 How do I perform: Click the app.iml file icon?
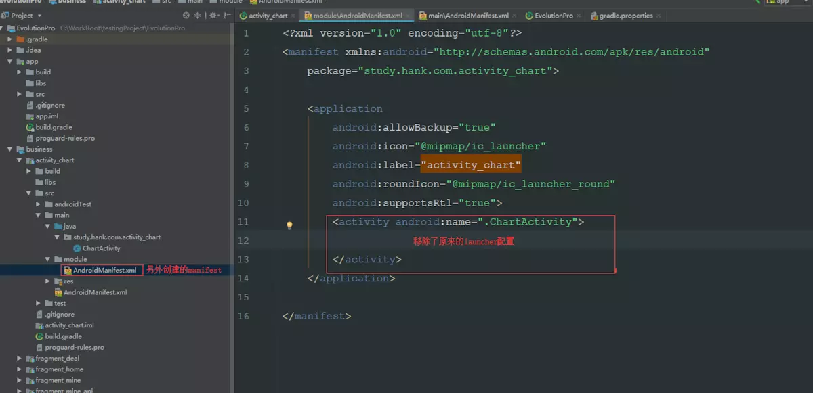(x=30, y=116)
